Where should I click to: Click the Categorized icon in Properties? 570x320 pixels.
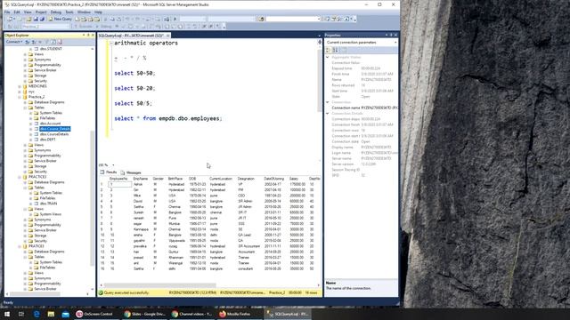[x=329, y=50]
